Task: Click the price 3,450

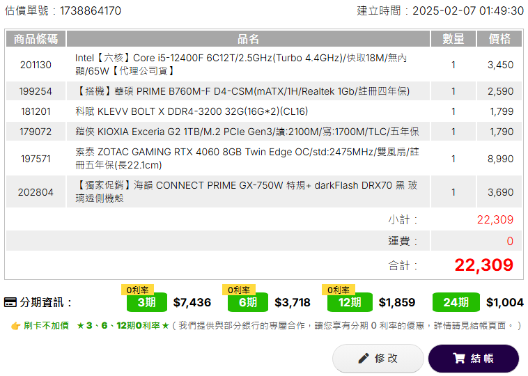Action: [500, 65]
